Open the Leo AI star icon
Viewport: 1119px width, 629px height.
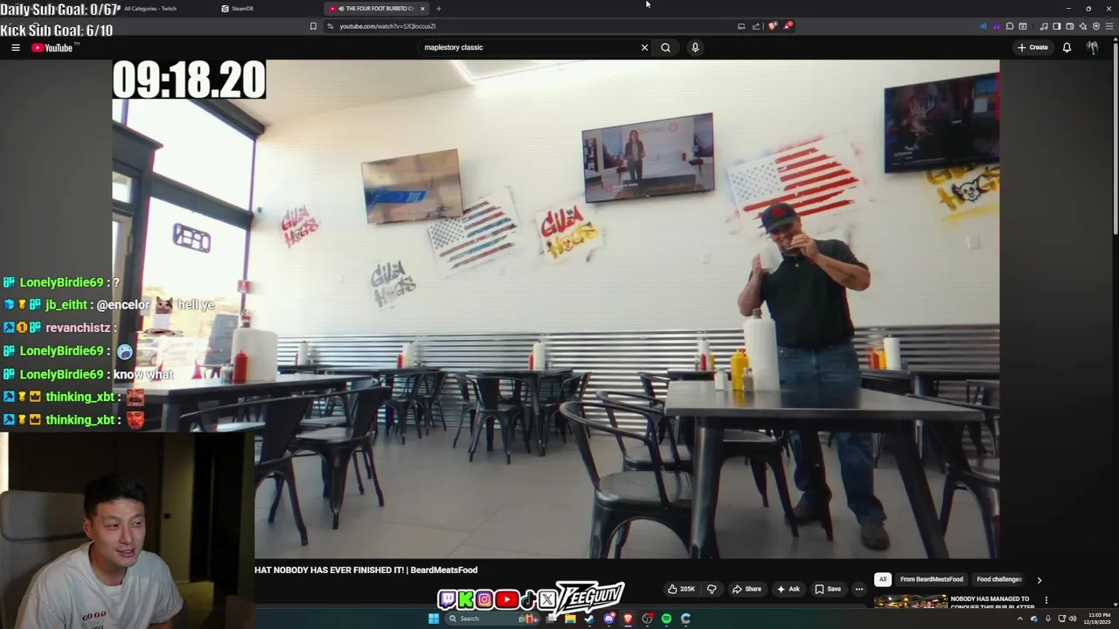[1082, 26]
